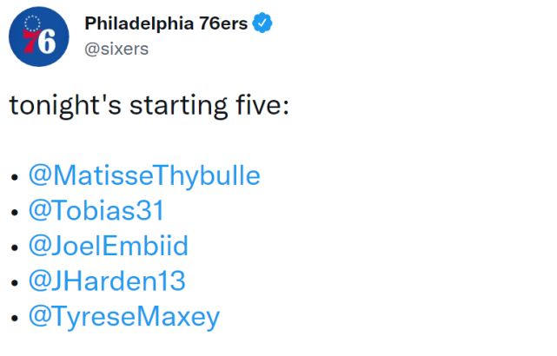This screenshot has width=557, height=356.
Task: Open the @sixers handle
Action: click(x=116, y=49)
